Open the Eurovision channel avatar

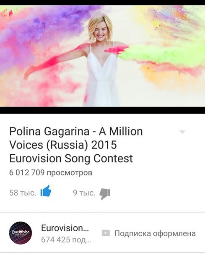pos(21,233)
